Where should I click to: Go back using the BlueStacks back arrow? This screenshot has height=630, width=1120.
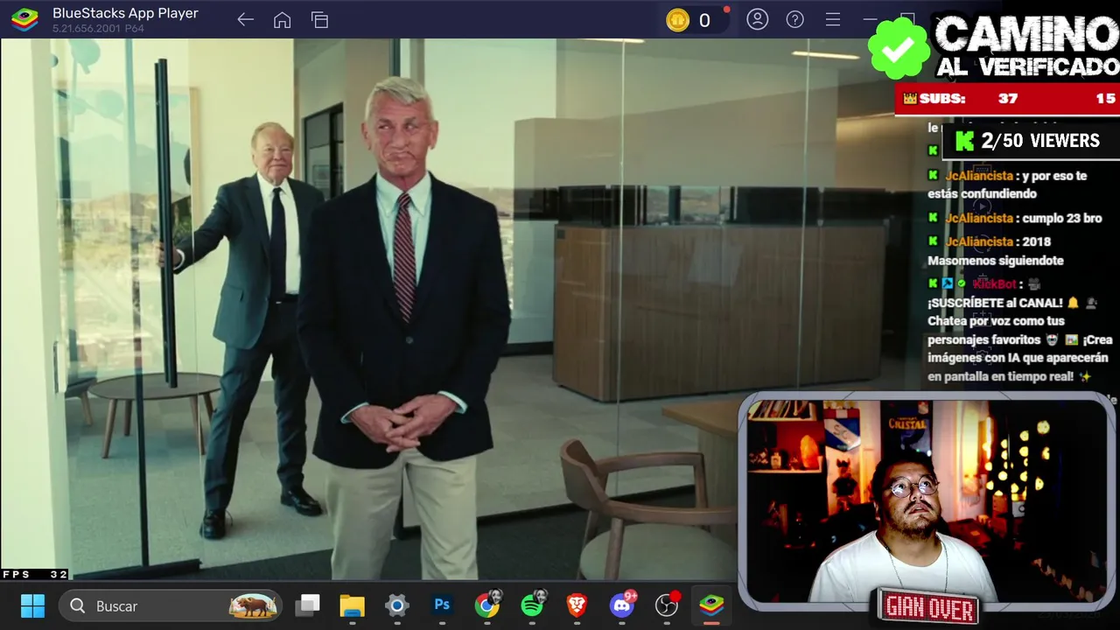point(245,20)
